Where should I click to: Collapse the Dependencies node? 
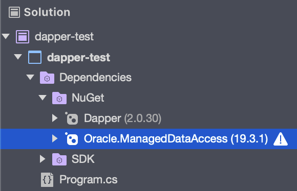[30, 77]
